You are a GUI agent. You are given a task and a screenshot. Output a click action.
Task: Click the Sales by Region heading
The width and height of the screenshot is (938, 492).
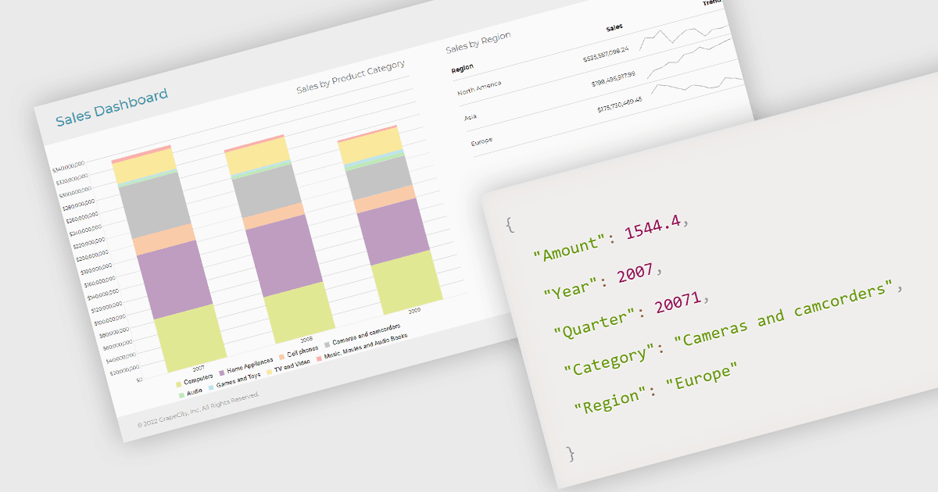pos(478,42)
